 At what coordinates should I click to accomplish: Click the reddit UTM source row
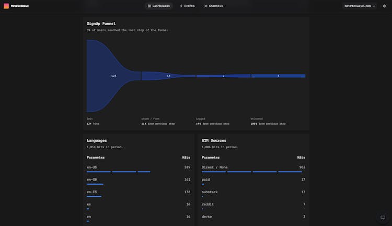coord(253,204)
